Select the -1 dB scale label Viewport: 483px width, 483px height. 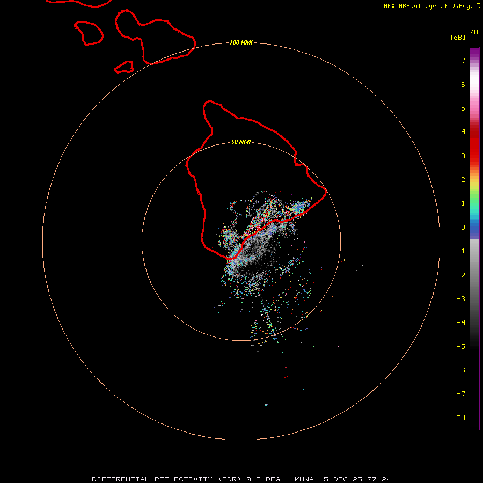pyautogui.click(x=461, y=251)
